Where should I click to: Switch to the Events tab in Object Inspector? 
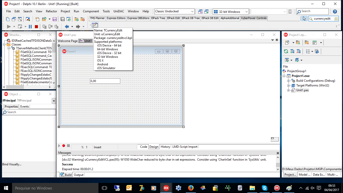click(25, 107)
